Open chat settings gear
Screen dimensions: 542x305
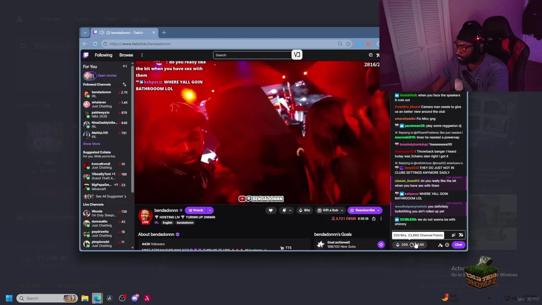[x=447, y=245]
